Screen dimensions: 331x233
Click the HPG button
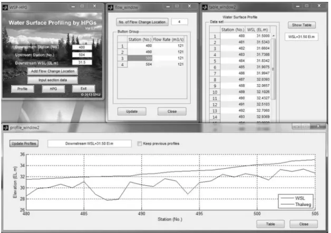53,89
